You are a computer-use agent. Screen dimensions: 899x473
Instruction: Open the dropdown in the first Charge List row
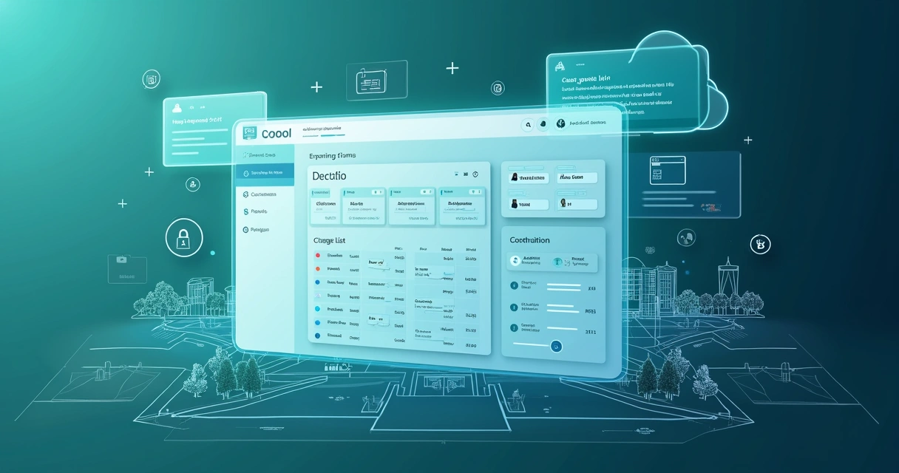click(376, 262)
